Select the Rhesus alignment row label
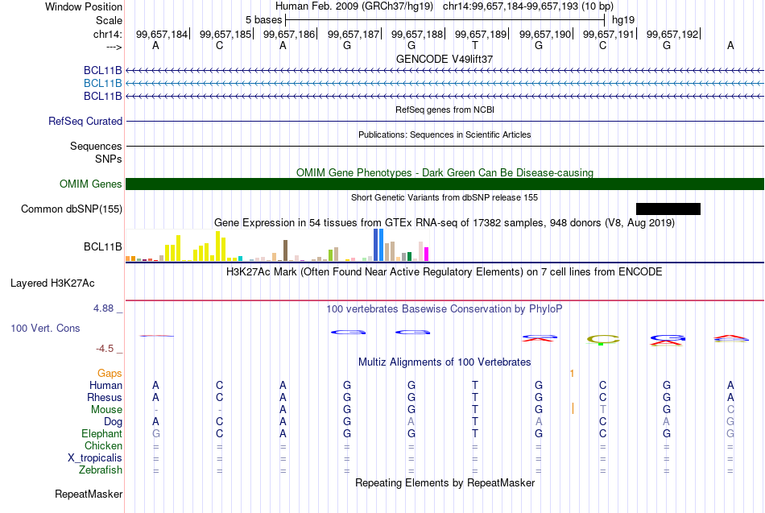 tap(105, 397)
